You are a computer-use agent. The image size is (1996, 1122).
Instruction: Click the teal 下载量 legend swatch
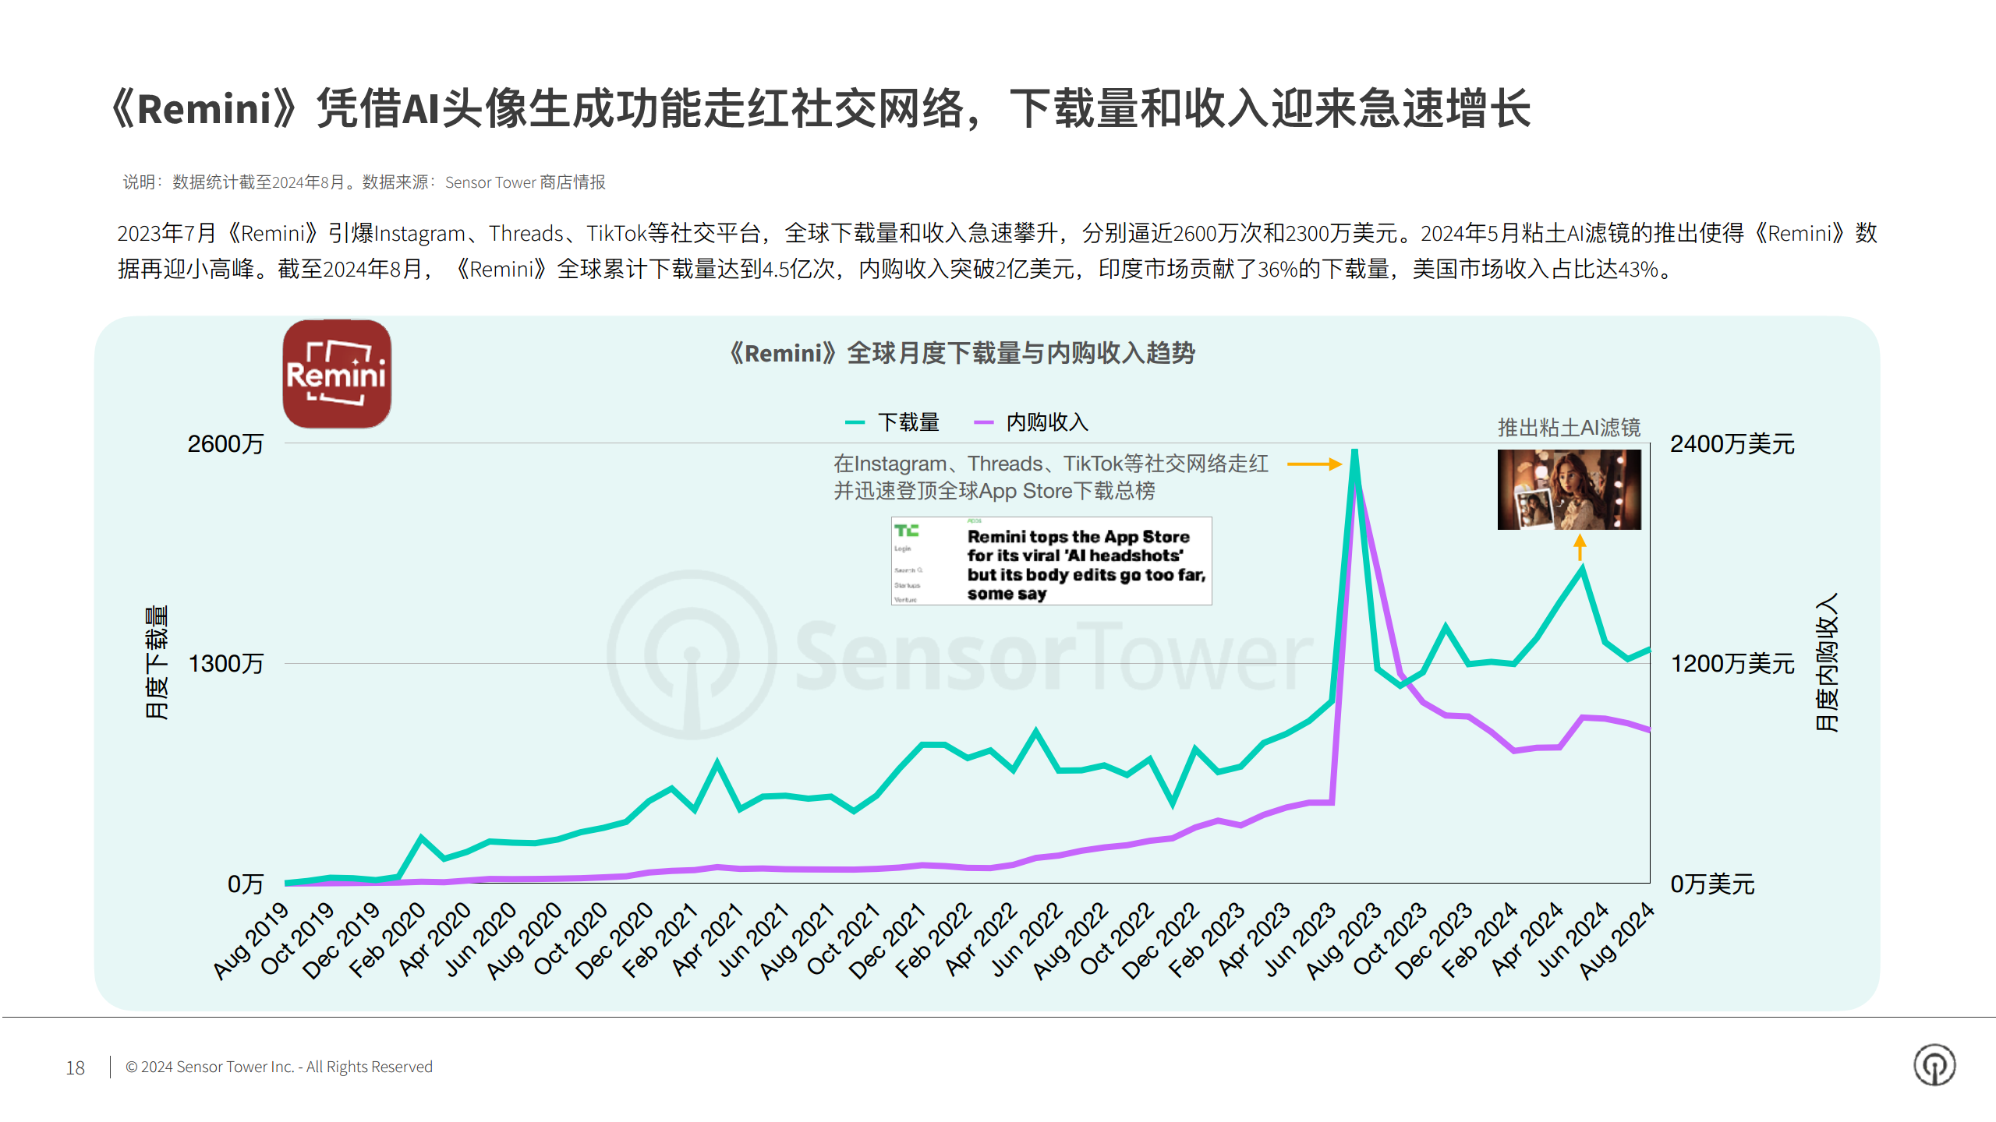(x=855, y=422)
